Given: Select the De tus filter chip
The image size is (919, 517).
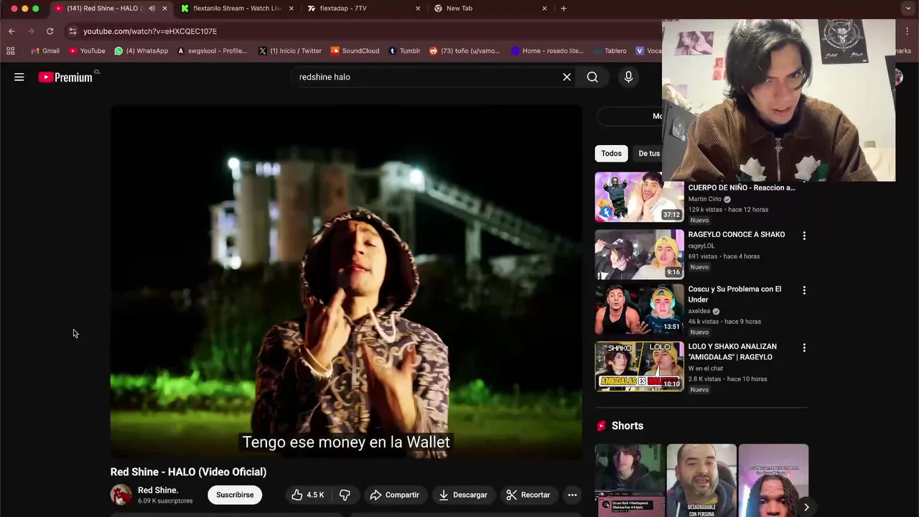Looking at the screenshot, I should pyautogui.click(x=649, y=153).
